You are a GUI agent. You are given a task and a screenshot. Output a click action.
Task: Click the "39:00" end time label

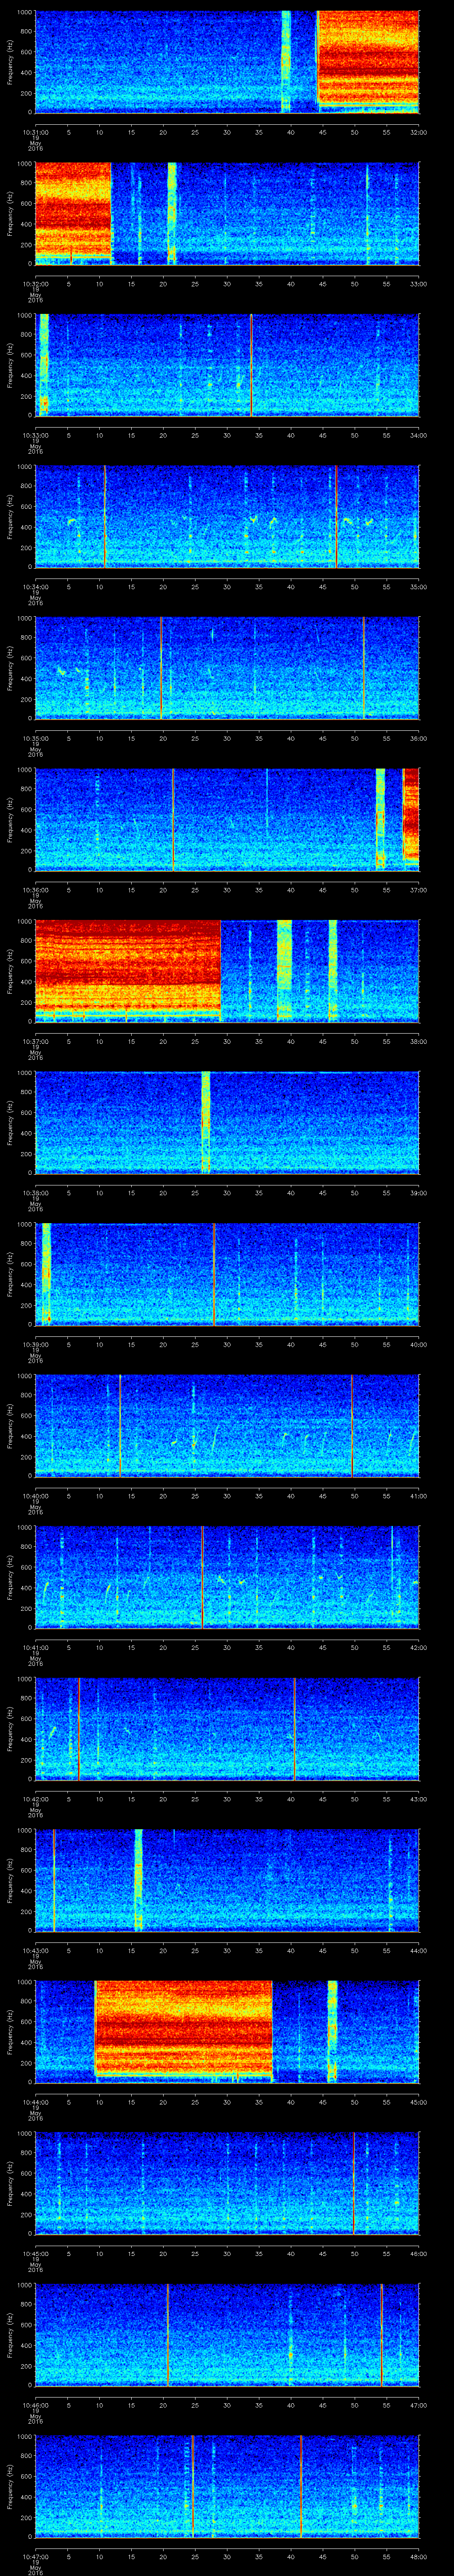point(418,1193)
